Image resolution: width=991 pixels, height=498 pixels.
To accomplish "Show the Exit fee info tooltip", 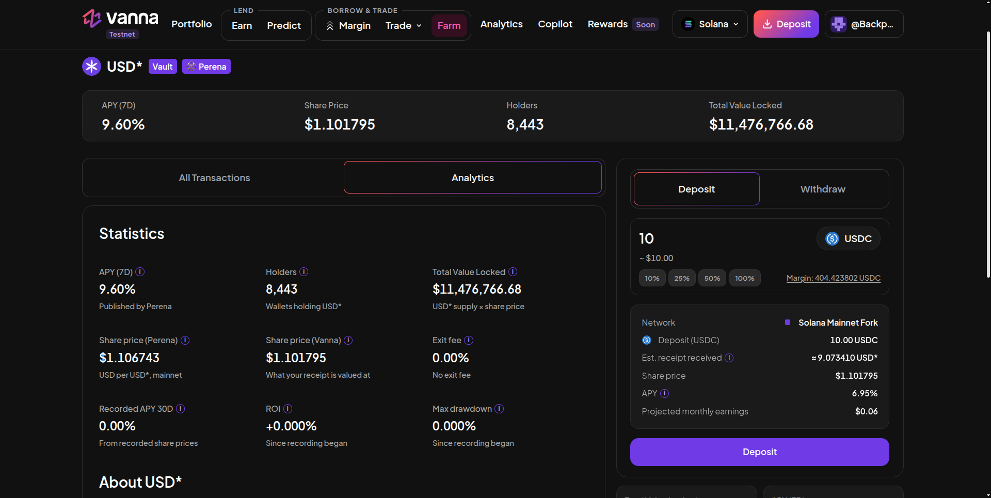I will [469, 340].
